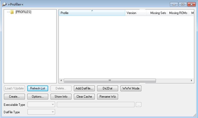The image size is (198, 118).
Task: Select the PROFILES folder icon in tree
Action: point(12,12)
